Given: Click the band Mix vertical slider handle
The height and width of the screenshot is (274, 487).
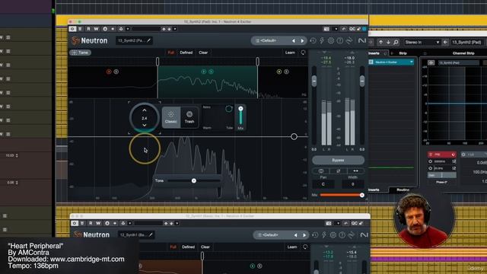Looking at the screenshot, I should 240,108.
